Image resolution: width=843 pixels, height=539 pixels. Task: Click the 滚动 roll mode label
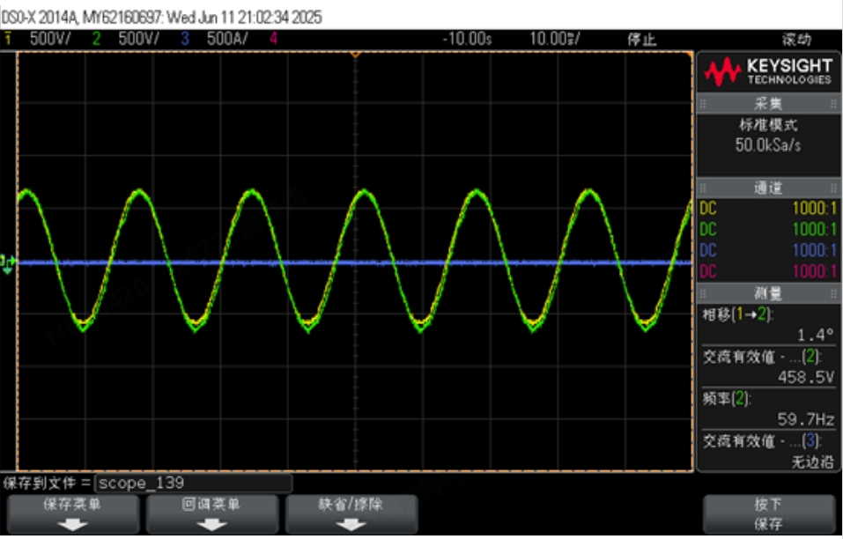click(x=796, y=40)
